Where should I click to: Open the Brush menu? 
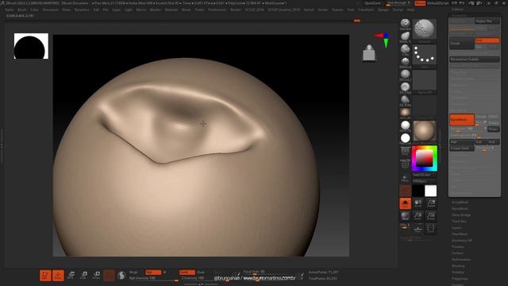pos(22,10)
